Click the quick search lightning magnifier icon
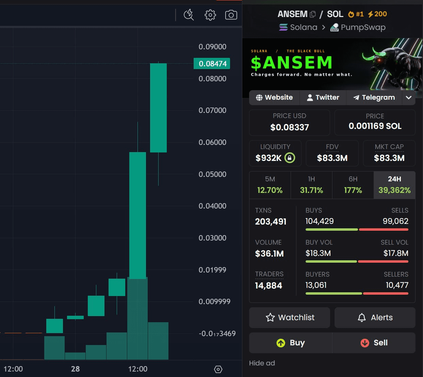The height and width of the screenshot is (377, 423). tap(189, 15)
